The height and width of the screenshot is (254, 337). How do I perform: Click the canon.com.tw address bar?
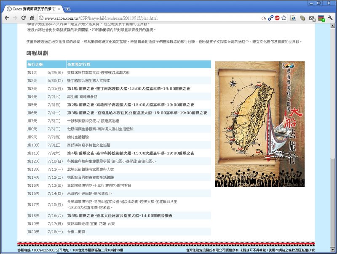pyautogui.click(x=150, y=18)
